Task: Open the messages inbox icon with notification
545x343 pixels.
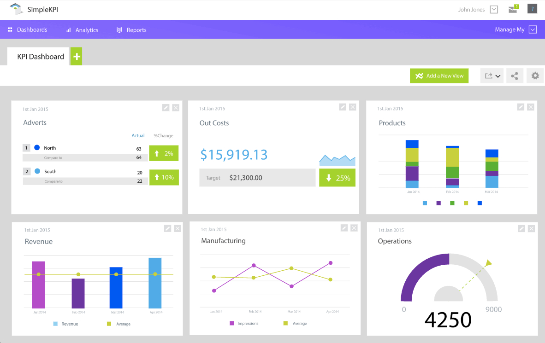Action: tap(513, 8)
